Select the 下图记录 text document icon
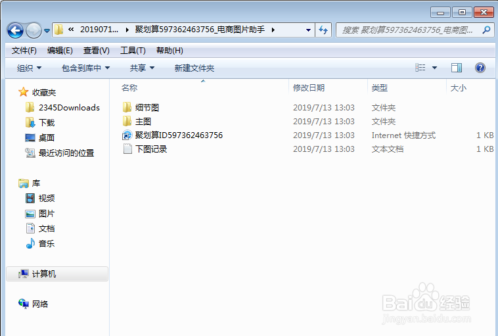 127,149
